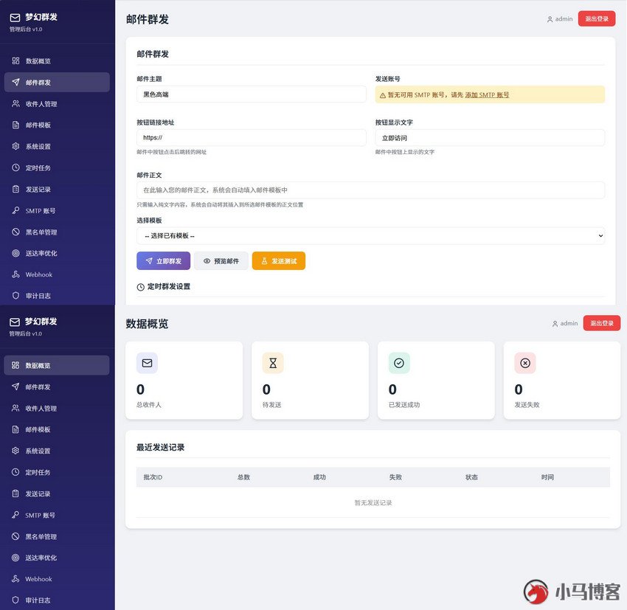Click 发送记录 clipboard icon on 邮件群发 page
Image resolution: width=627 pixels, height=610 pixels.
point(15,189)
